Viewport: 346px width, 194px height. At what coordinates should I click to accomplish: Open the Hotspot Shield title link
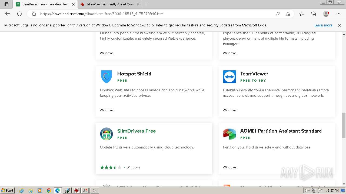(134, 74)
